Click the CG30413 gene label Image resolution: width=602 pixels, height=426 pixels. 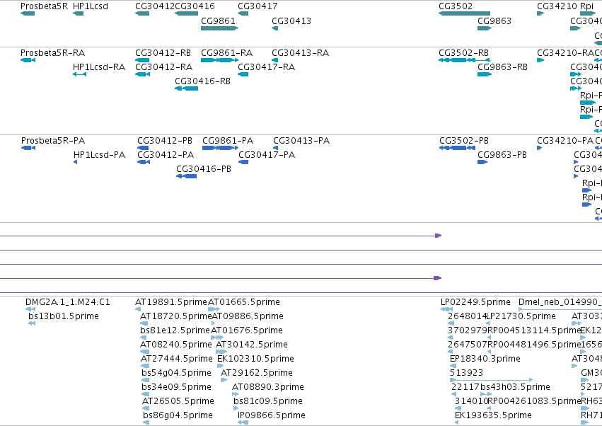tap(291, 21)
